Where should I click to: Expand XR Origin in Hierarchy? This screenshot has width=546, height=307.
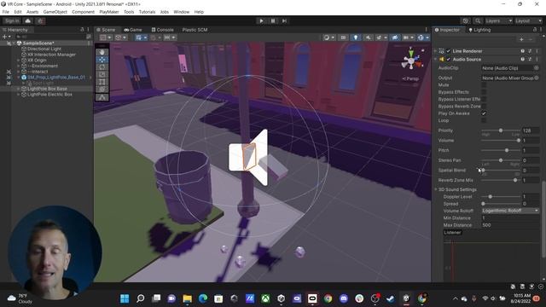point(19,61)
